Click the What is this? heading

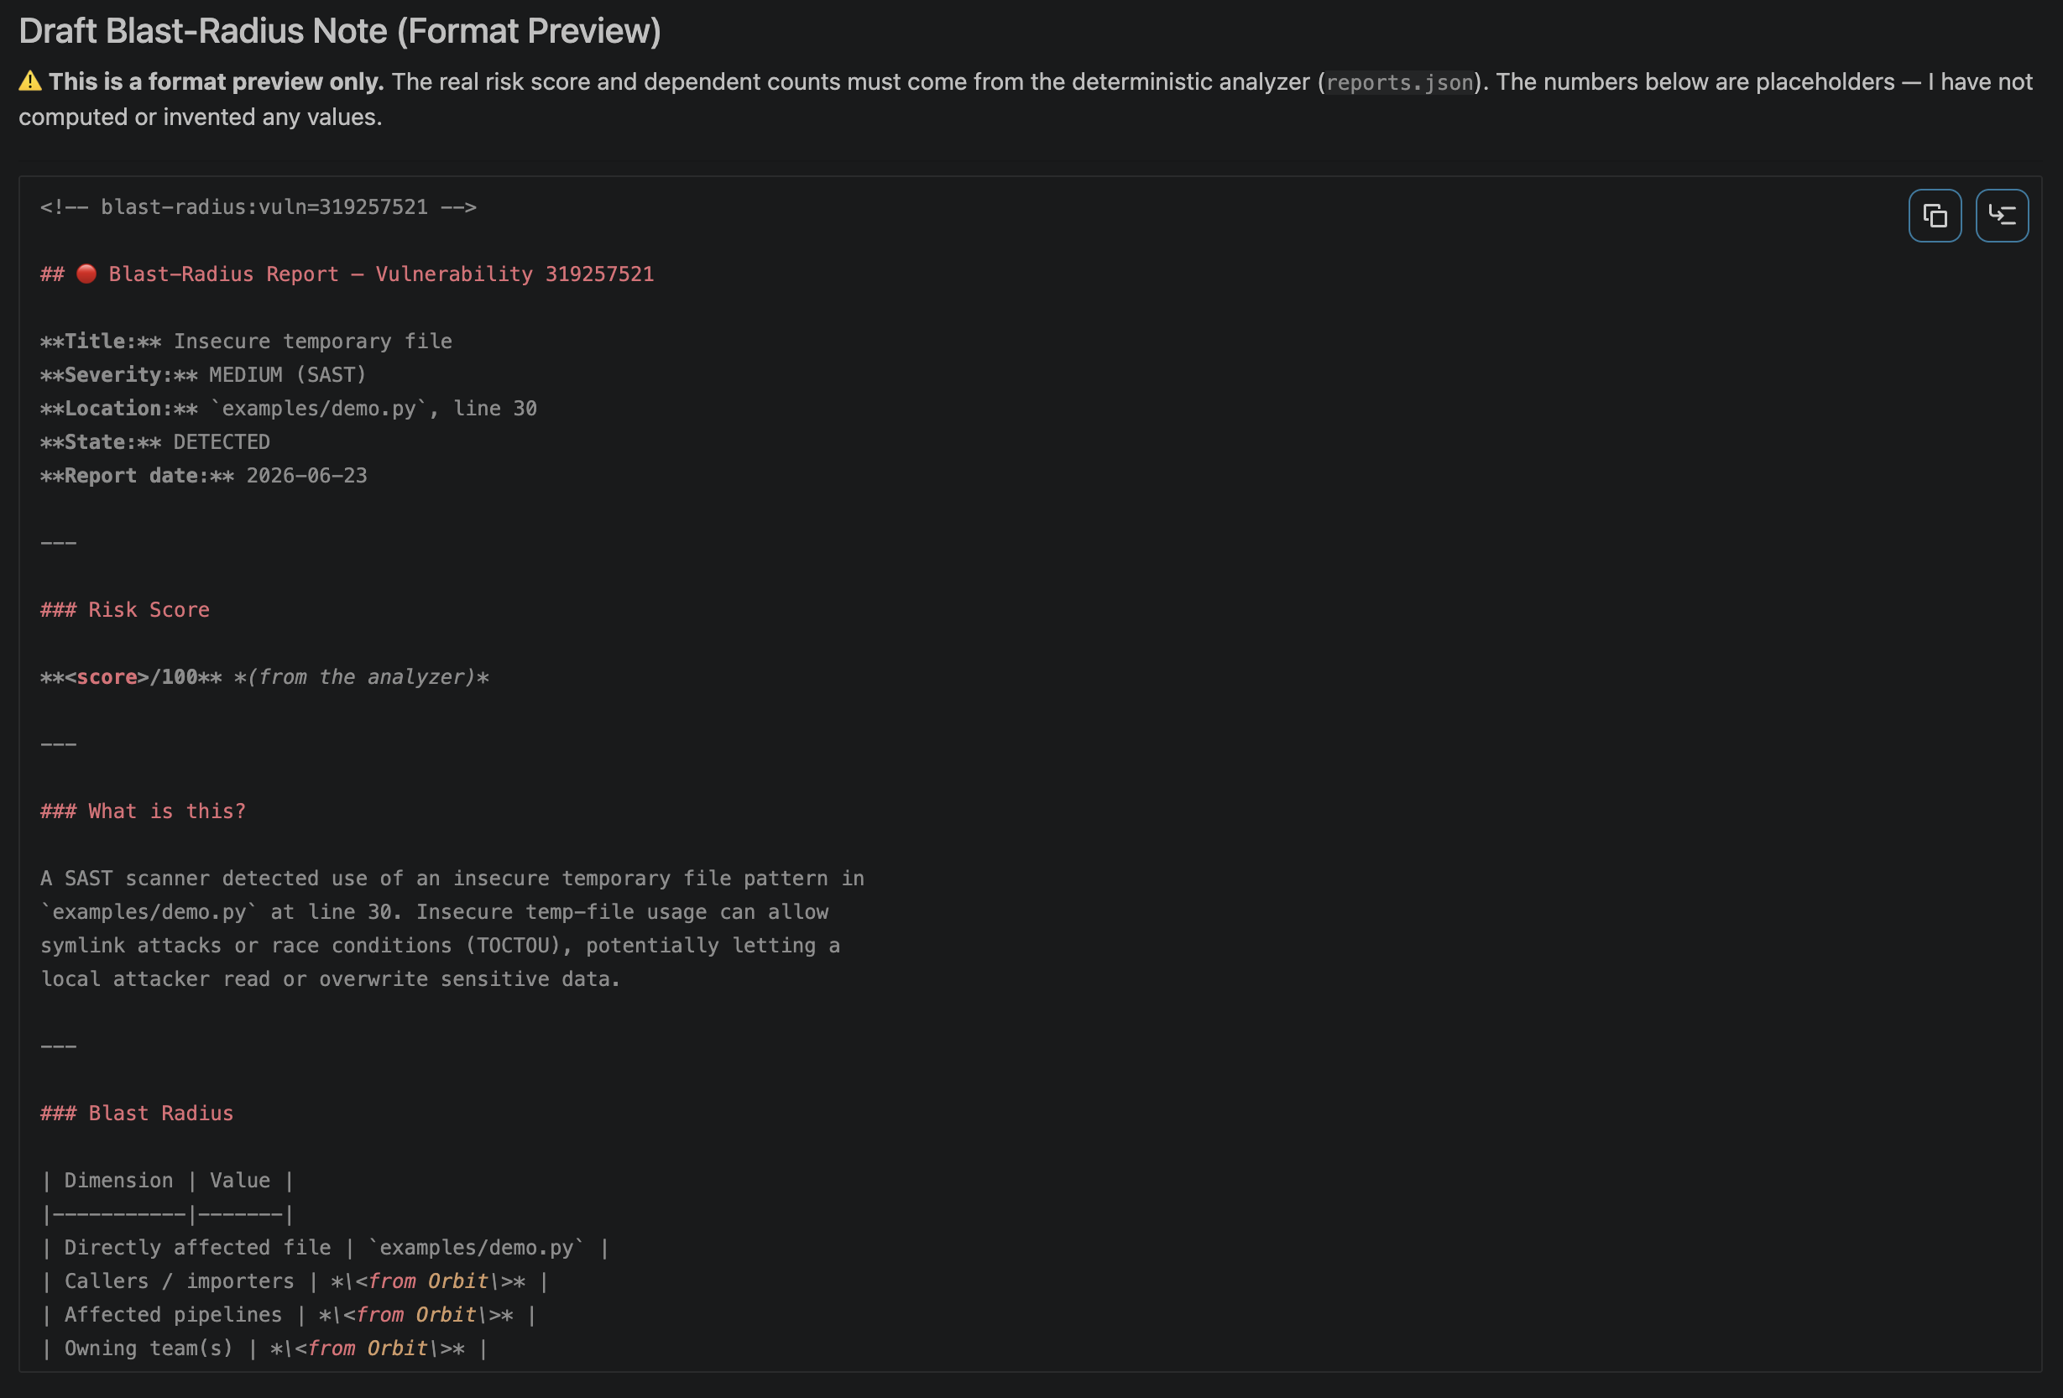click(x=143, y=811)
